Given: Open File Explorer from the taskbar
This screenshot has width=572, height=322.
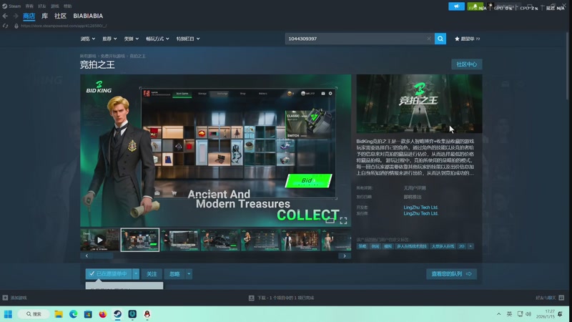Looking at the screenshot, I should (59, 314).
